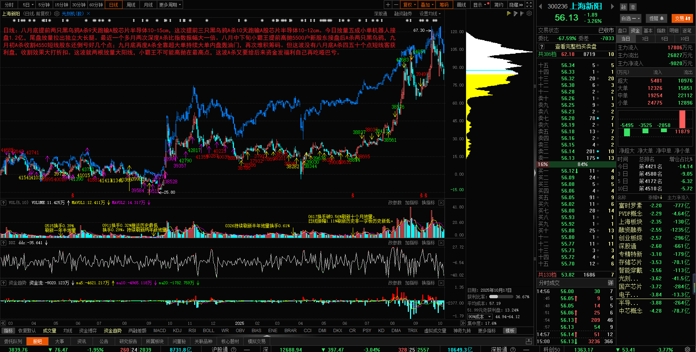Toggle 简约 simplified mode

tap(499, 5)
